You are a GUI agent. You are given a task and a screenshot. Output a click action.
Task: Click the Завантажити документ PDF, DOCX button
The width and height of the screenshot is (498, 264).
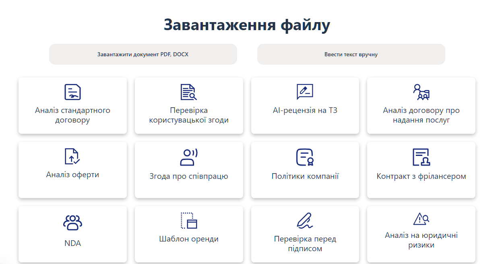[x=143, y=54]
